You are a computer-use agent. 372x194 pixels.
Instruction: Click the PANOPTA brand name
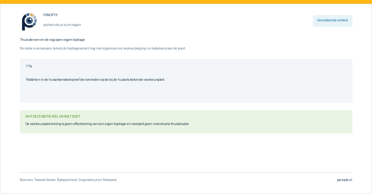[x=51, y=15]
